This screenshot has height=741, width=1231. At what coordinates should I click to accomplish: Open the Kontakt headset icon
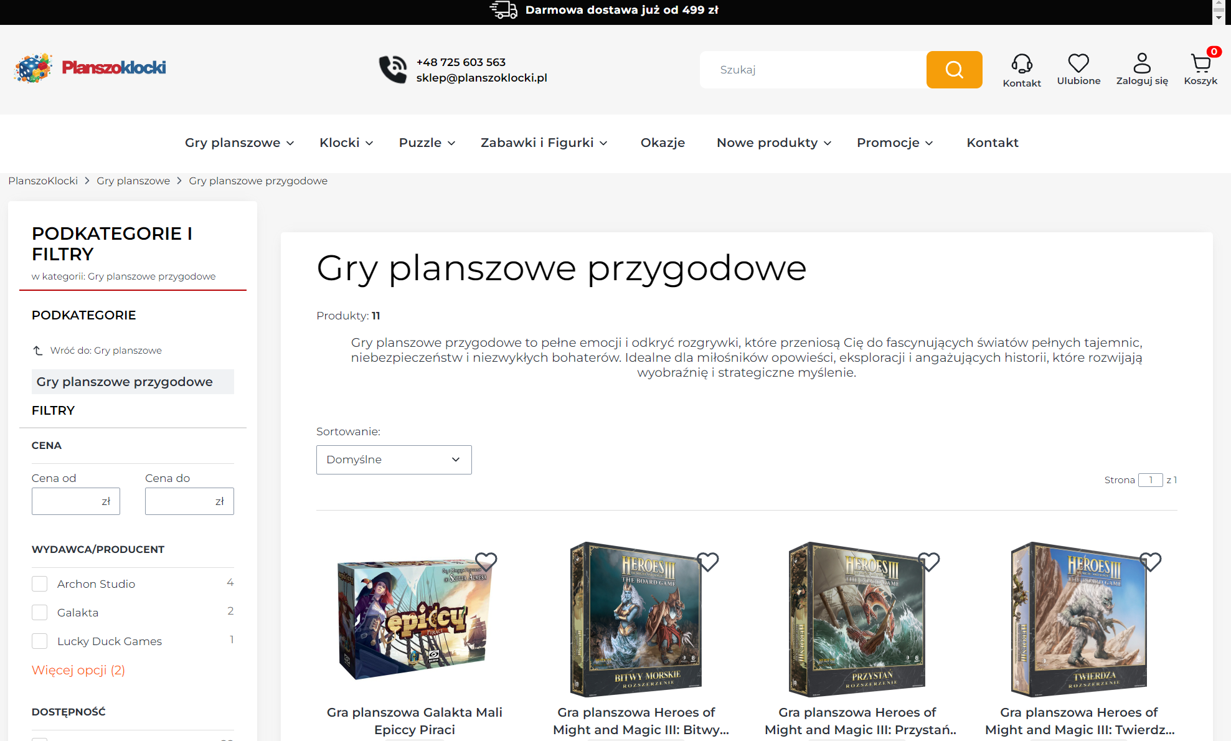(x=1022, y=62)
